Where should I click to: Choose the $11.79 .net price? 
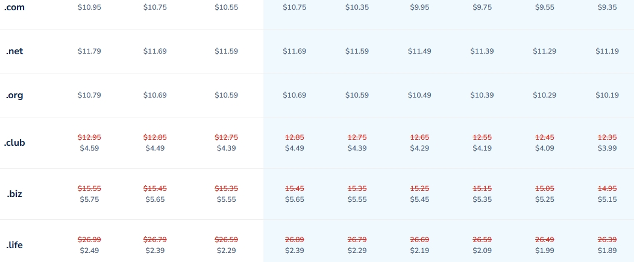click(x=89, y=51)
